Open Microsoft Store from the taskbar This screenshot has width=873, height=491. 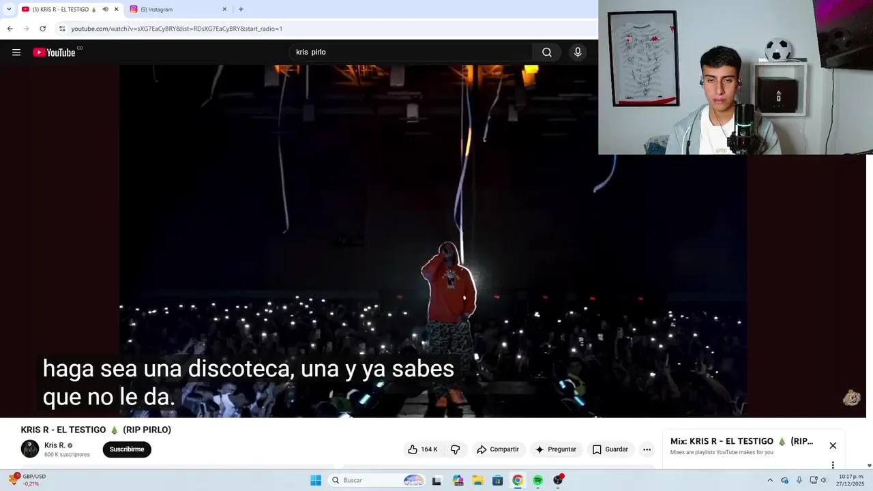point(498,480)
